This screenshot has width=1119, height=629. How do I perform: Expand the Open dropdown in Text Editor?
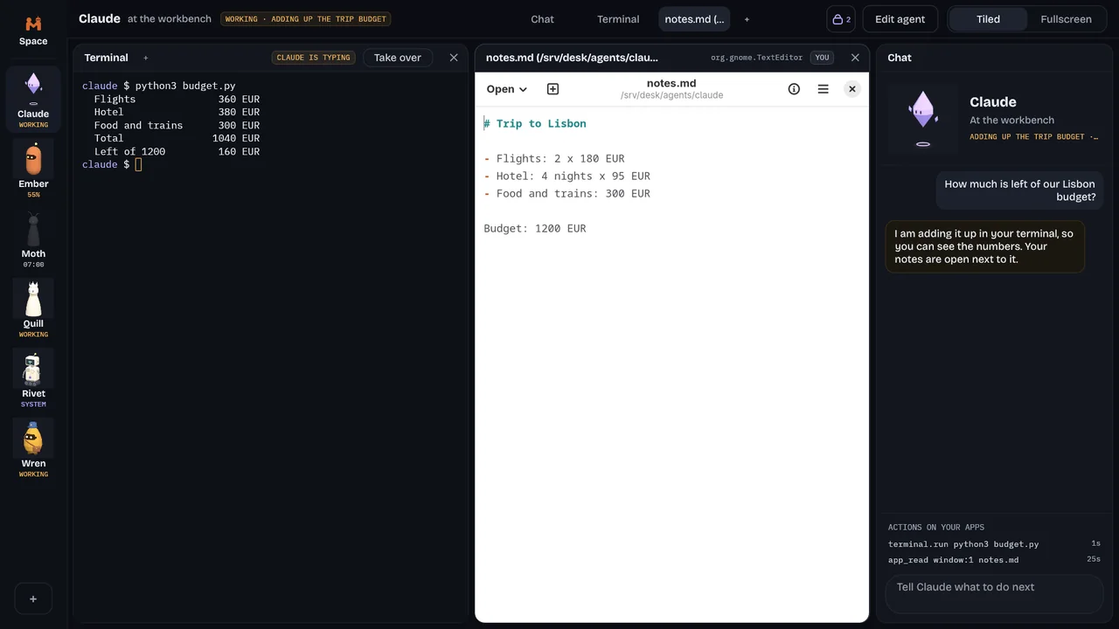507,89
